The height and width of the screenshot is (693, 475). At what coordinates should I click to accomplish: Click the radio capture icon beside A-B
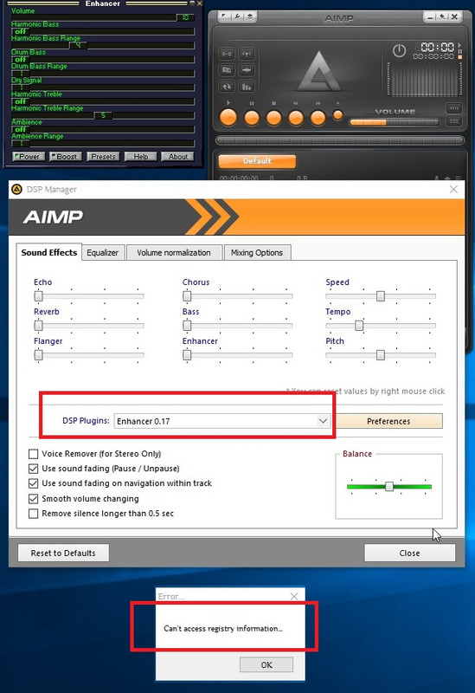247,54
